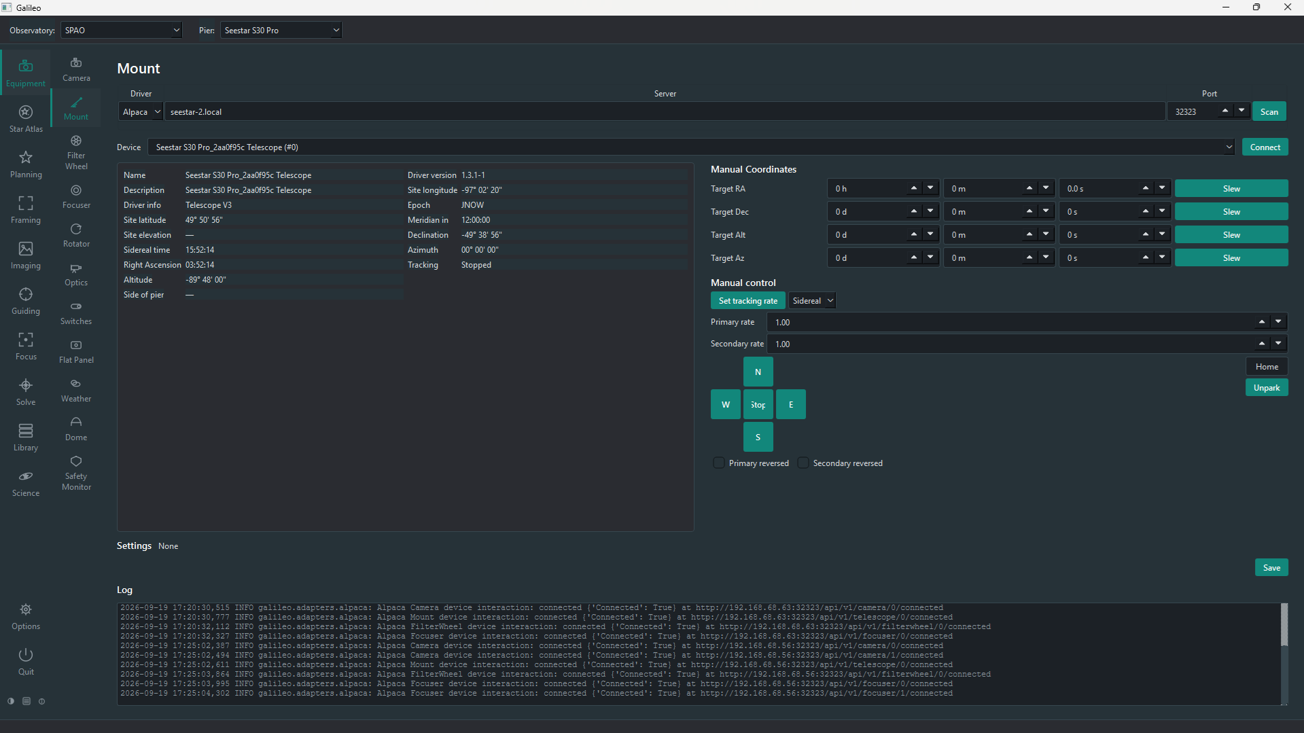The image size is (1304, 733).
Task: Click the Connect button
Action: pos(1265,147)
